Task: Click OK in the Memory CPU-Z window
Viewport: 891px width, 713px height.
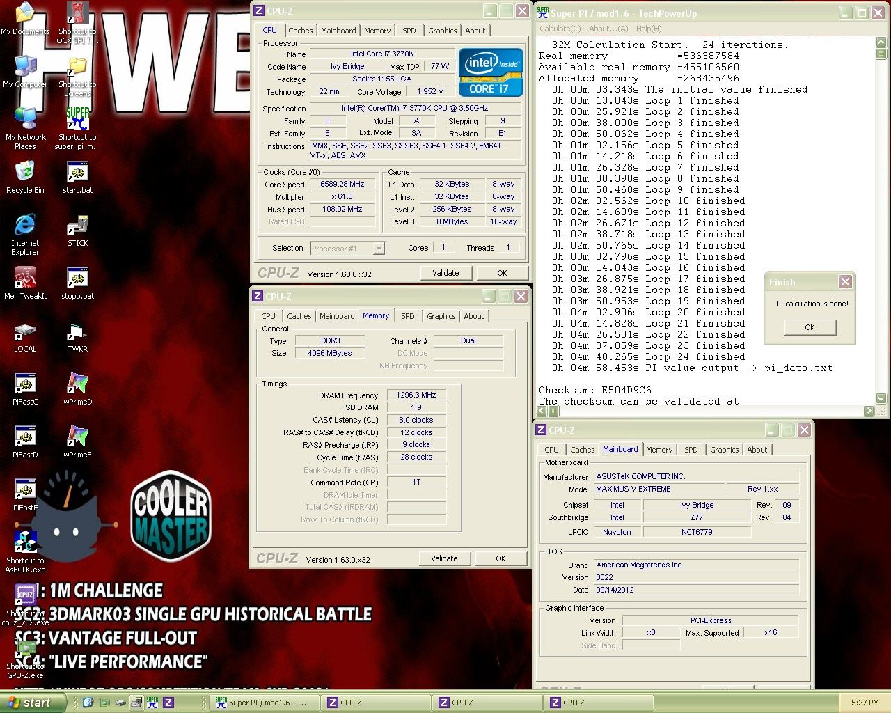Action: click(x=500, y=558)
